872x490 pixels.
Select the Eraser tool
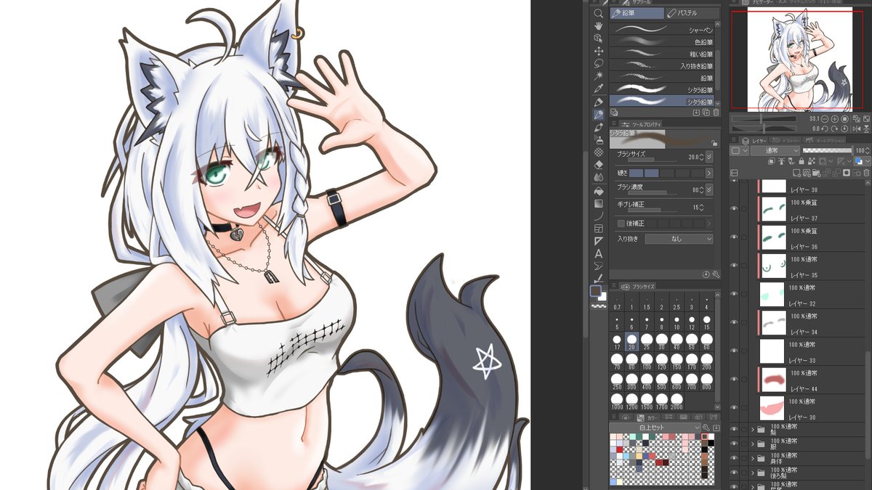[x=599, y=165]
